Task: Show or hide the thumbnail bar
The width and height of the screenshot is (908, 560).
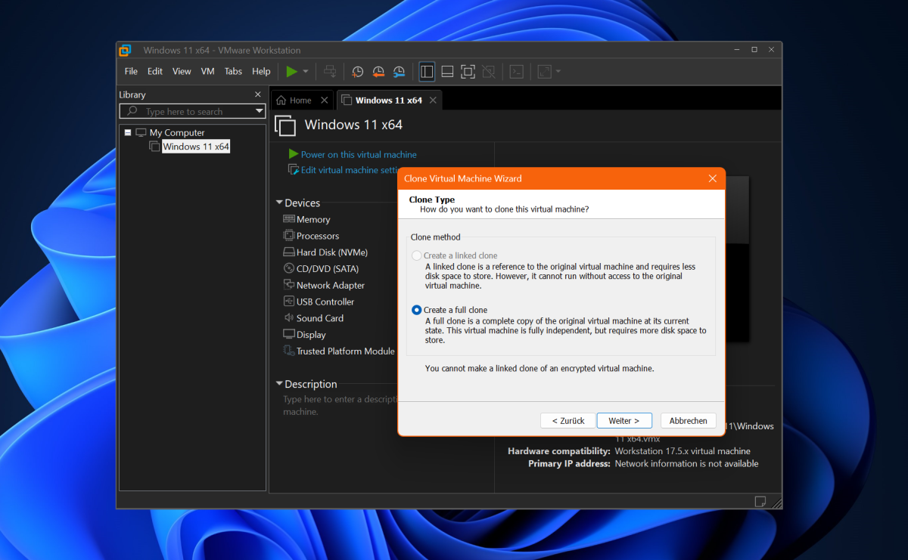Action: (446, 71)
